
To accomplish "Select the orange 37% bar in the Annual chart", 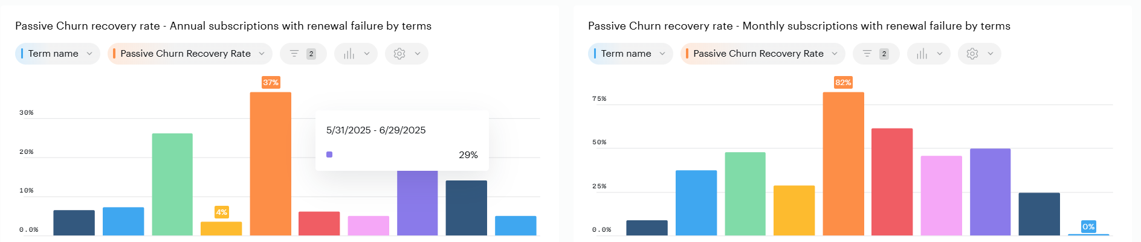I will coord(270,163).
